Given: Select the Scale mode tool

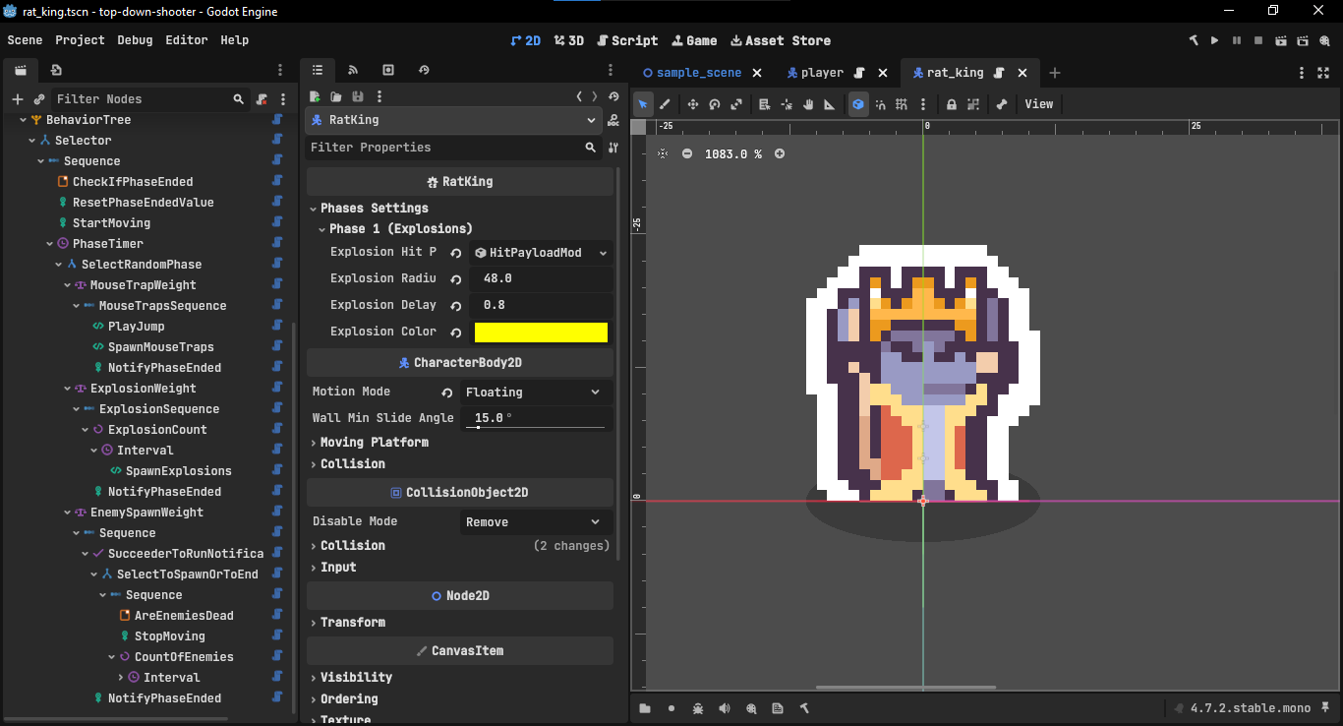Looking at the screenshot, I should point(736,104).
